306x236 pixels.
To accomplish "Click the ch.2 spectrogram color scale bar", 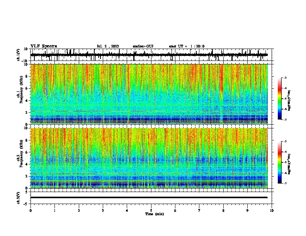I will tap(279, 162).
